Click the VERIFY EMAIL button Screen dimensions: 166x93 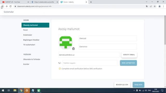click(129, 55)
